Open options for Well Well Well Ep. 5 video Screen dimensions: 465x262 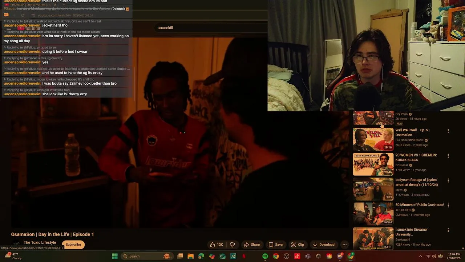click(x=448, y=131)
